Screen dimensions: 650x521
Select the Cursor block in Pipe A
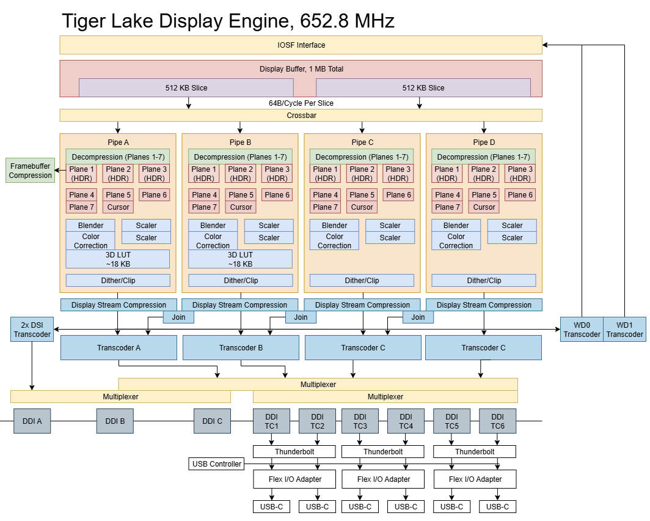118,207
